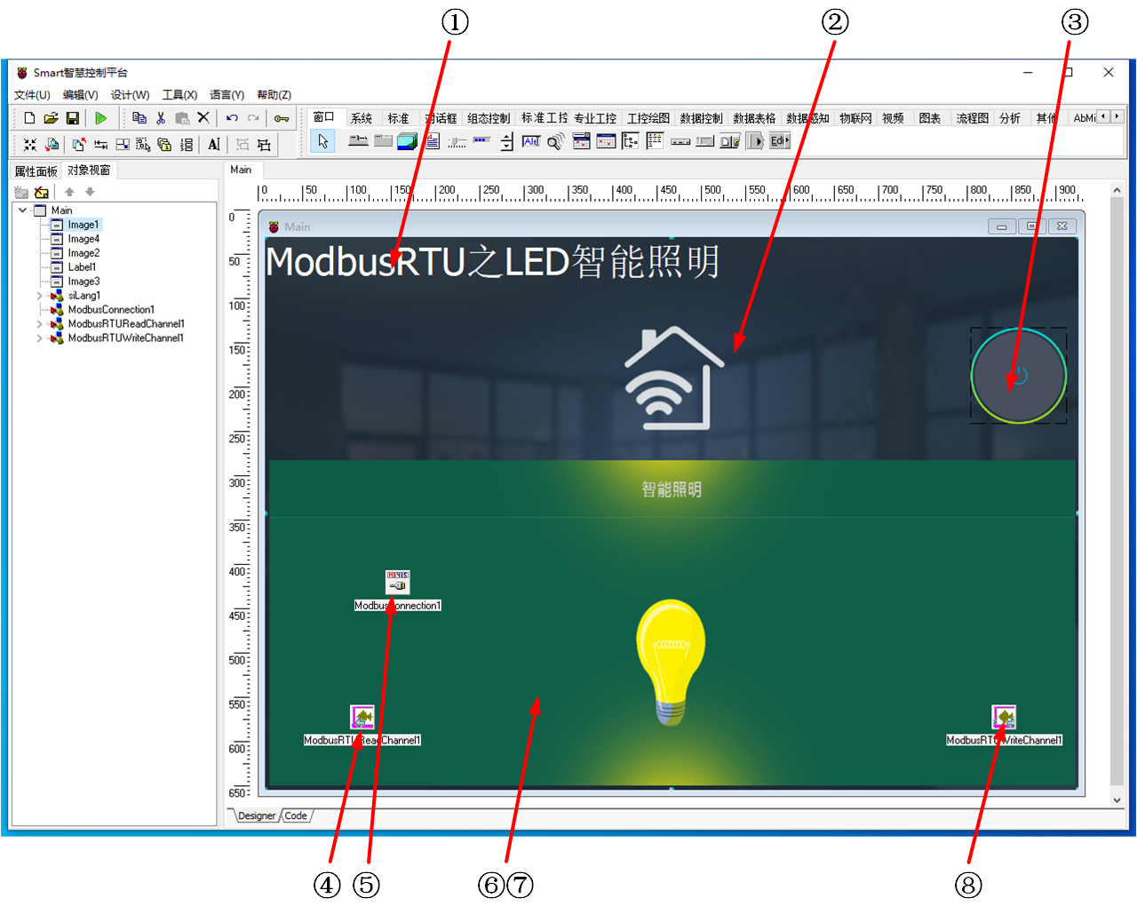
Task: Click the Delete X icon in toolbar
Action: (203, 118)
